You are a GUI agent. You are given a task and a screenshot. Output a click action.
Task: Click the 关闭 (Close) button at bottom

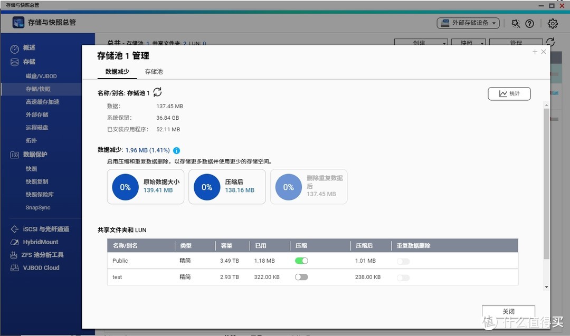[x=508, y=311]
